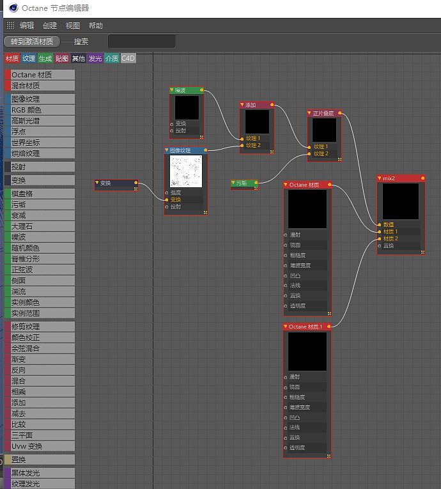This screenshot has height=489, width=441.
Task: Click the 纹理 1 input port on 添加 node
Action: (242, 139)
